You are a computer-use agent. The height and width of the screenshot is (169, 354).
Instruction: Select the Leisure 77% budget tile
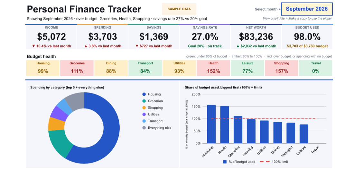tap(247, 68)
